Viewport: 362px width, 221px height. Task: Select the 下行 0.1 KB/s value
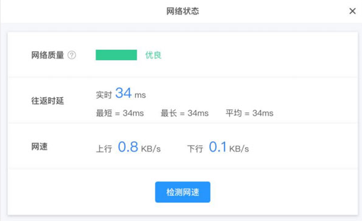point(218,147)
